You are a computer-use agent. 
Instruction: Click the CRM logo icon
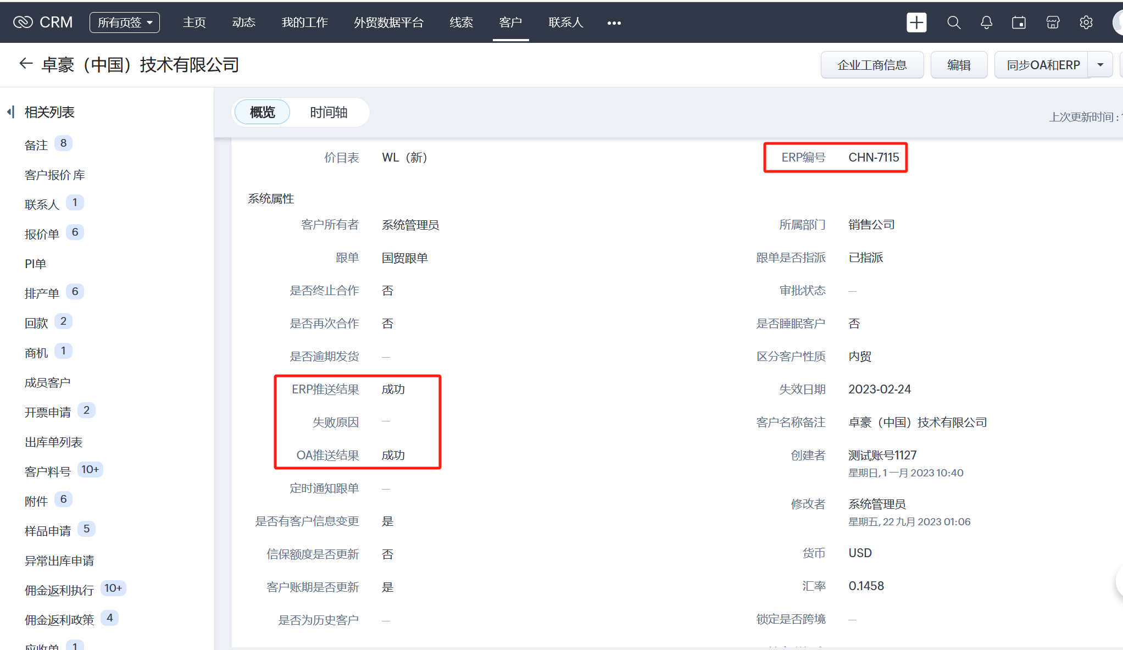point(23,22)
